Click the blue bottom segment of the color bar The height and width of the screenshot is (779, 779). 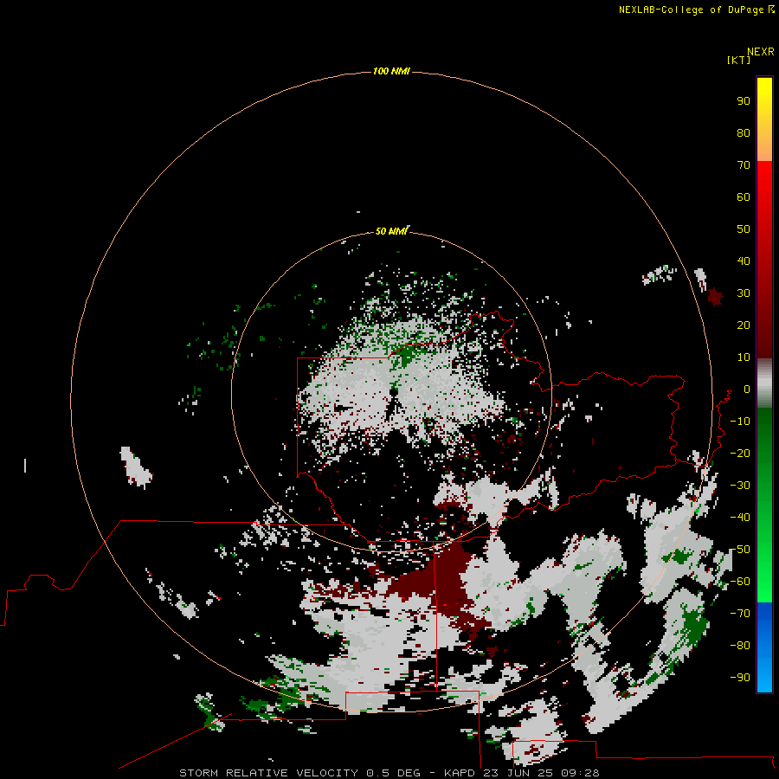[764, 647]
